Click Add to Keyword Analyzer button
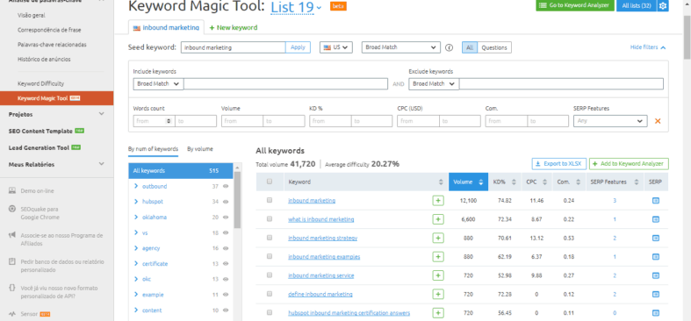 tap(629, 164)
